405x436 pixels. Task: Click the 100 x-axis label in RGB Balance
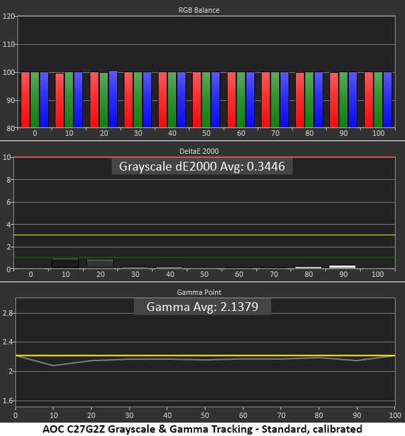coord(378,133)
